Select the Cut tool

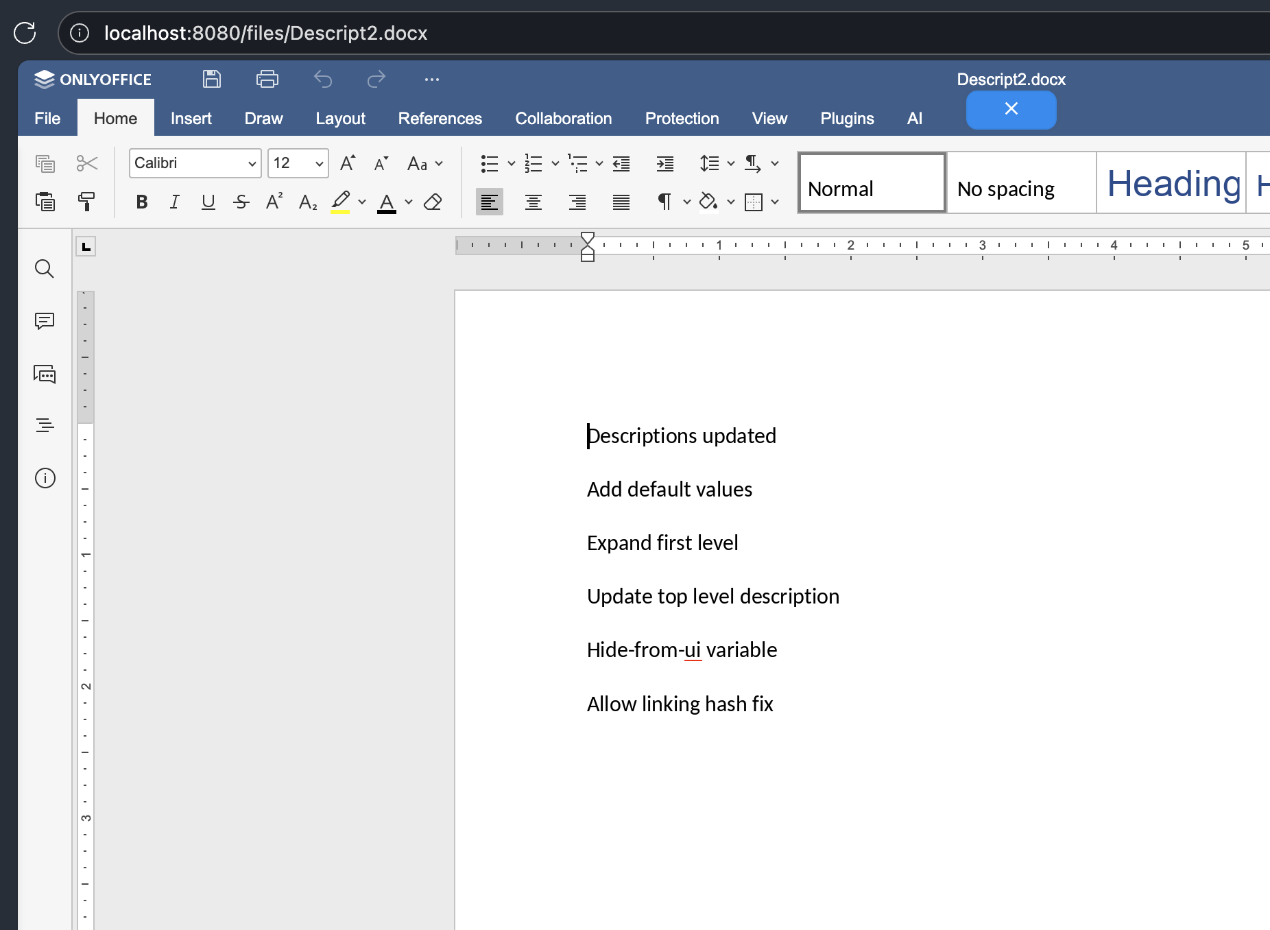click(87, 163)
